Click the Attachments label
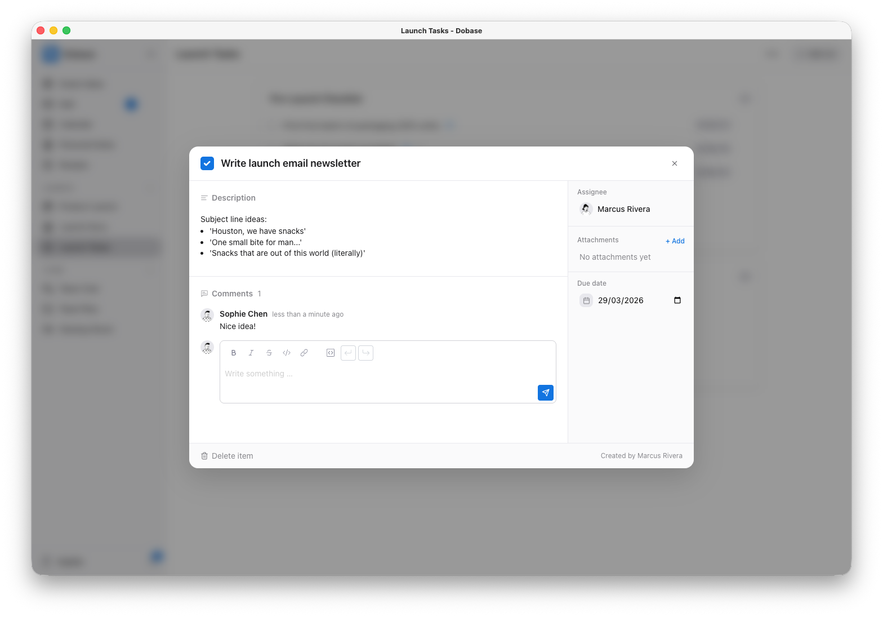 pyautogui.click(x=598, y=240)
